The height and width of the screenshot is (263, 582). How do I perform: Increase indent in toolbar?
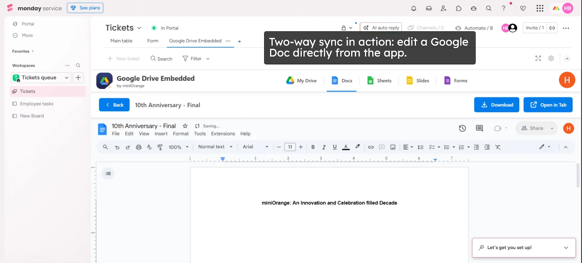point(487,147)
